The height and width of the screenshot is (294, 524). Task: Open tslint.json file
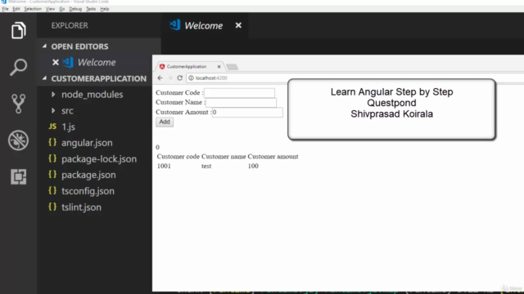(x=81, y=207)
